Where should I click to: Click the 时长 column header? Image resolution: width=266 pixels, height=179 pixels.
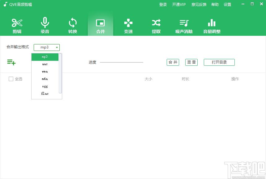pyautogui.click(x=185, y=79)
